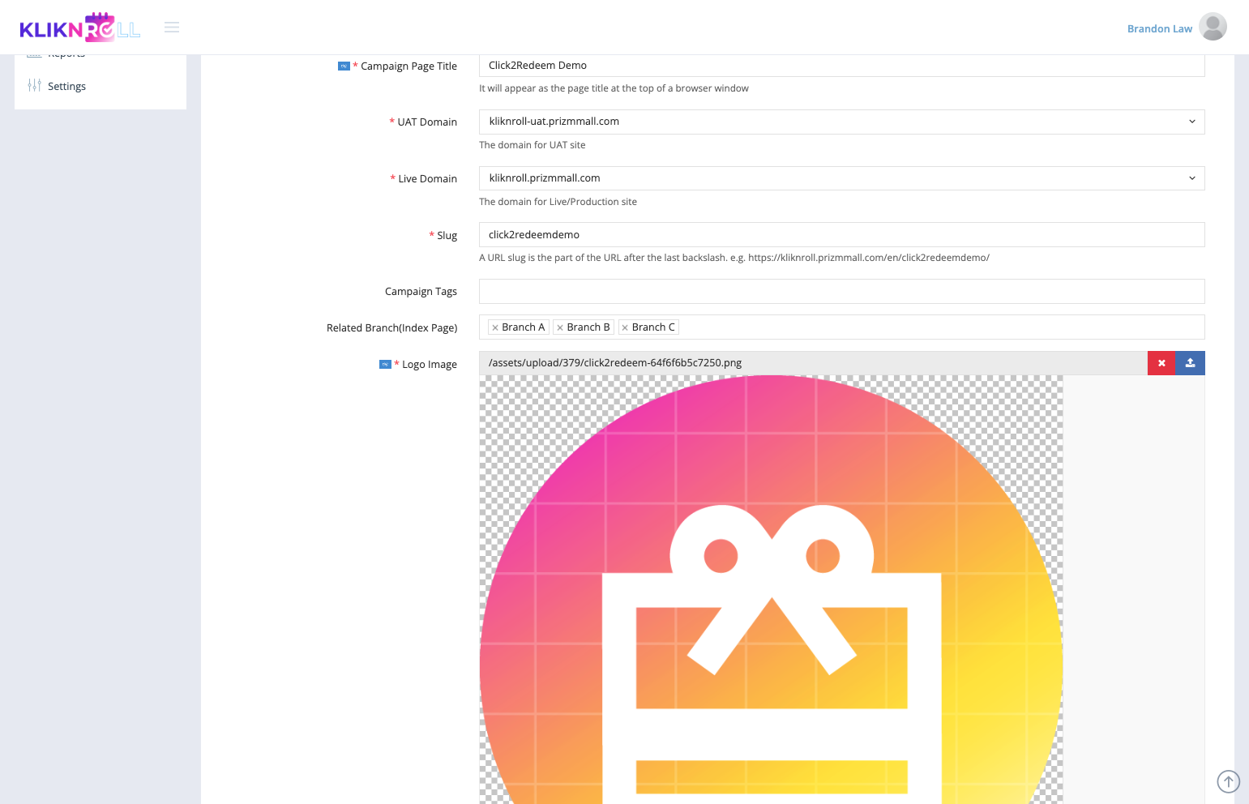
Task: Open the UAT Domain dropdown
Action: [842, 122]
